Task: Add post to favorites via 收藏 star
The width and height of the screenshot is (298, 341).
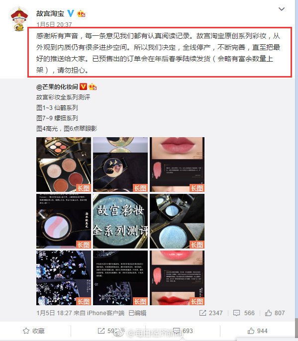Action: (x=34, y=331)
